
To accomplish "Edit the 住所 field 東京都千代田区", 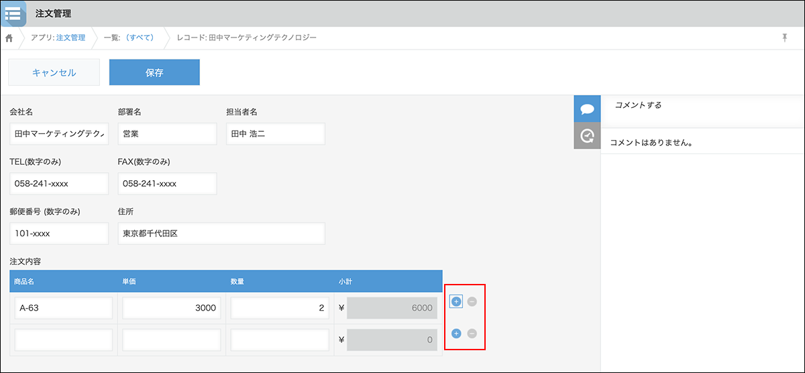I will tap(221, 234).
